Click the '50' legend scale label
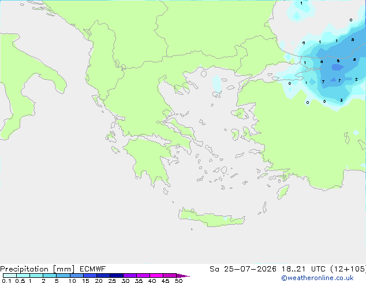The image size is (366, 283). click(178, 281)
